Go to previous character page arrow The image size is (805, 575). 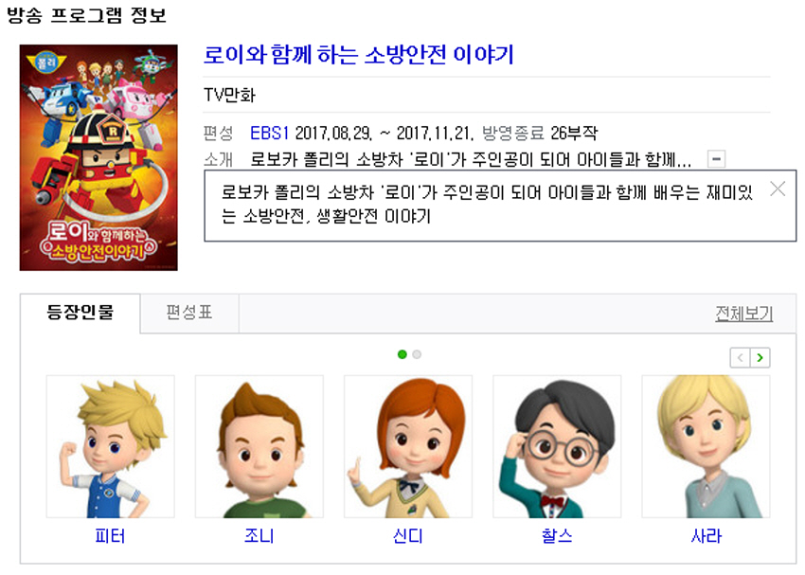tap(740, 357)
